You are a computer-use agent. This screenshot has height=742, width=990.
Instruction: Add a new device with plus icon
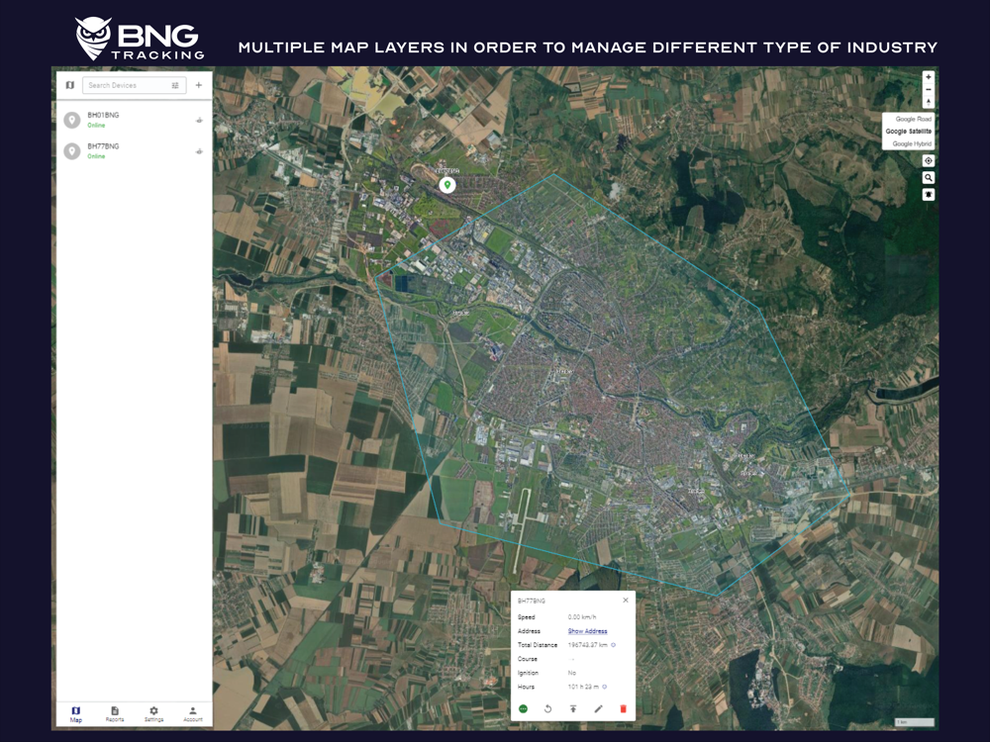point(198,85)
